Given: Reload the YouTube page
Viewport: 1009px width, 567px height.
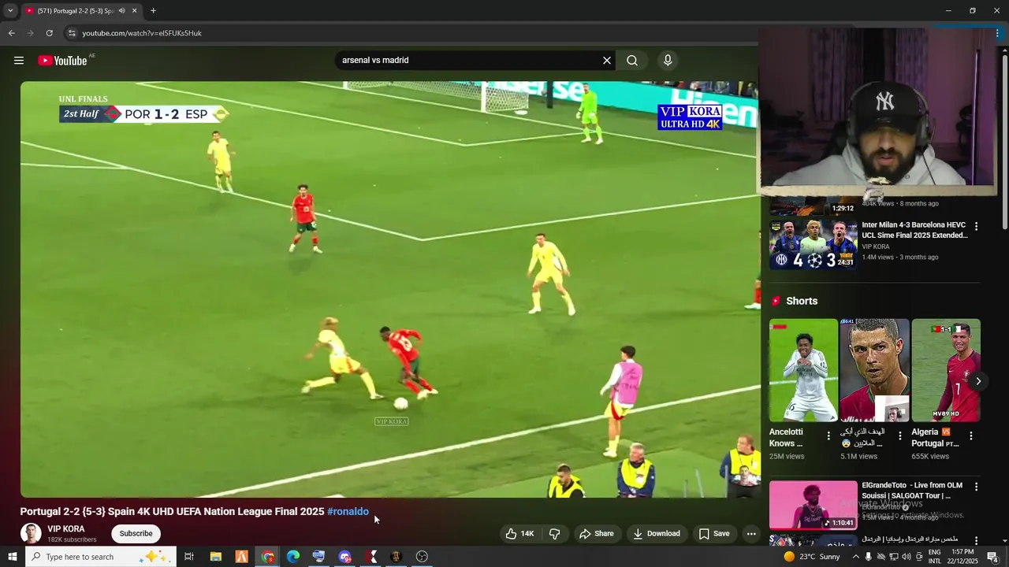Looking at the screenshot, I should pos(49,33).
